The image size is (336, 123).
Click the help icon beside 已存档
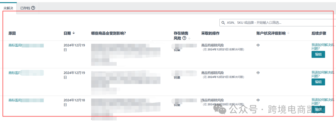tap(33, 8)
